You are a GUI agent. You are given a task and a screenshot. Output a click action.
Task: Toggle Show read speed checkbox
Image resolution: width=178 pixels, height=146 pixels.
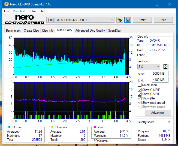pos(140,103)
